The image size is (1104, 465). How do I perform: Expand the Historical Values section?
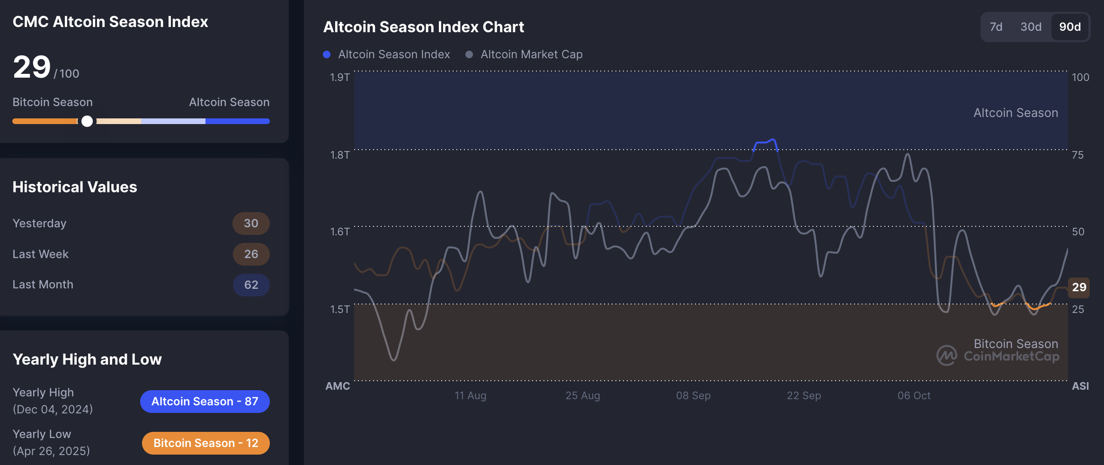click(74, 187)
